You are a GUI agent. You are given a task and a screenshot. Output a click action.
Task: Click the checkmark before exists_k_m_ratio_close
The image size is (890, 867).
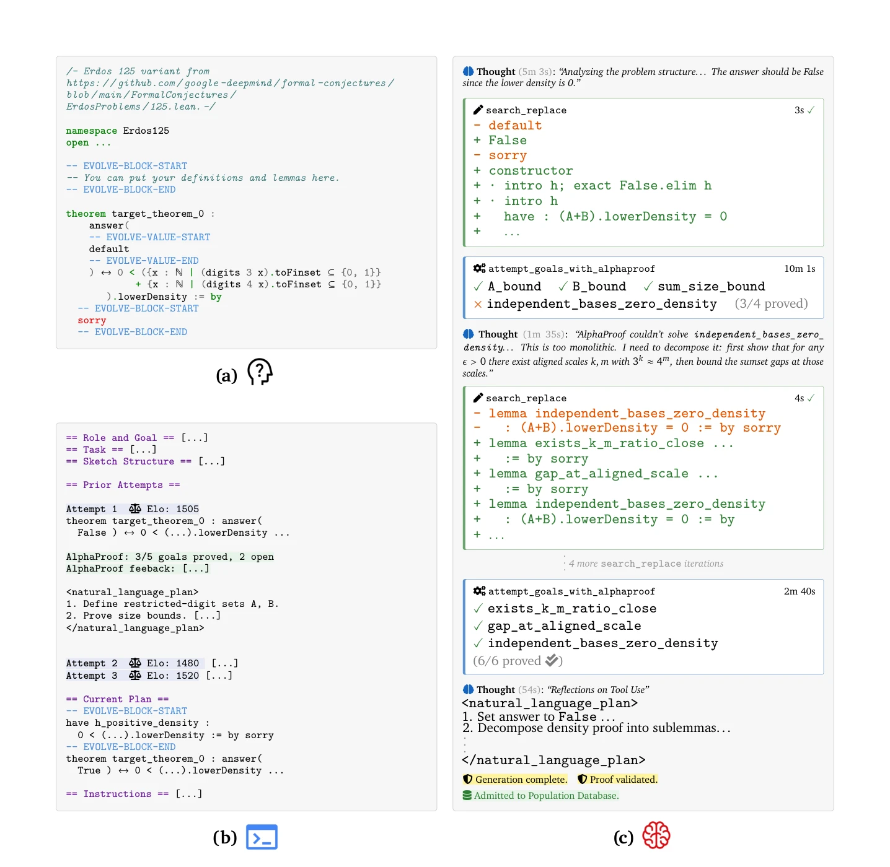478,608
